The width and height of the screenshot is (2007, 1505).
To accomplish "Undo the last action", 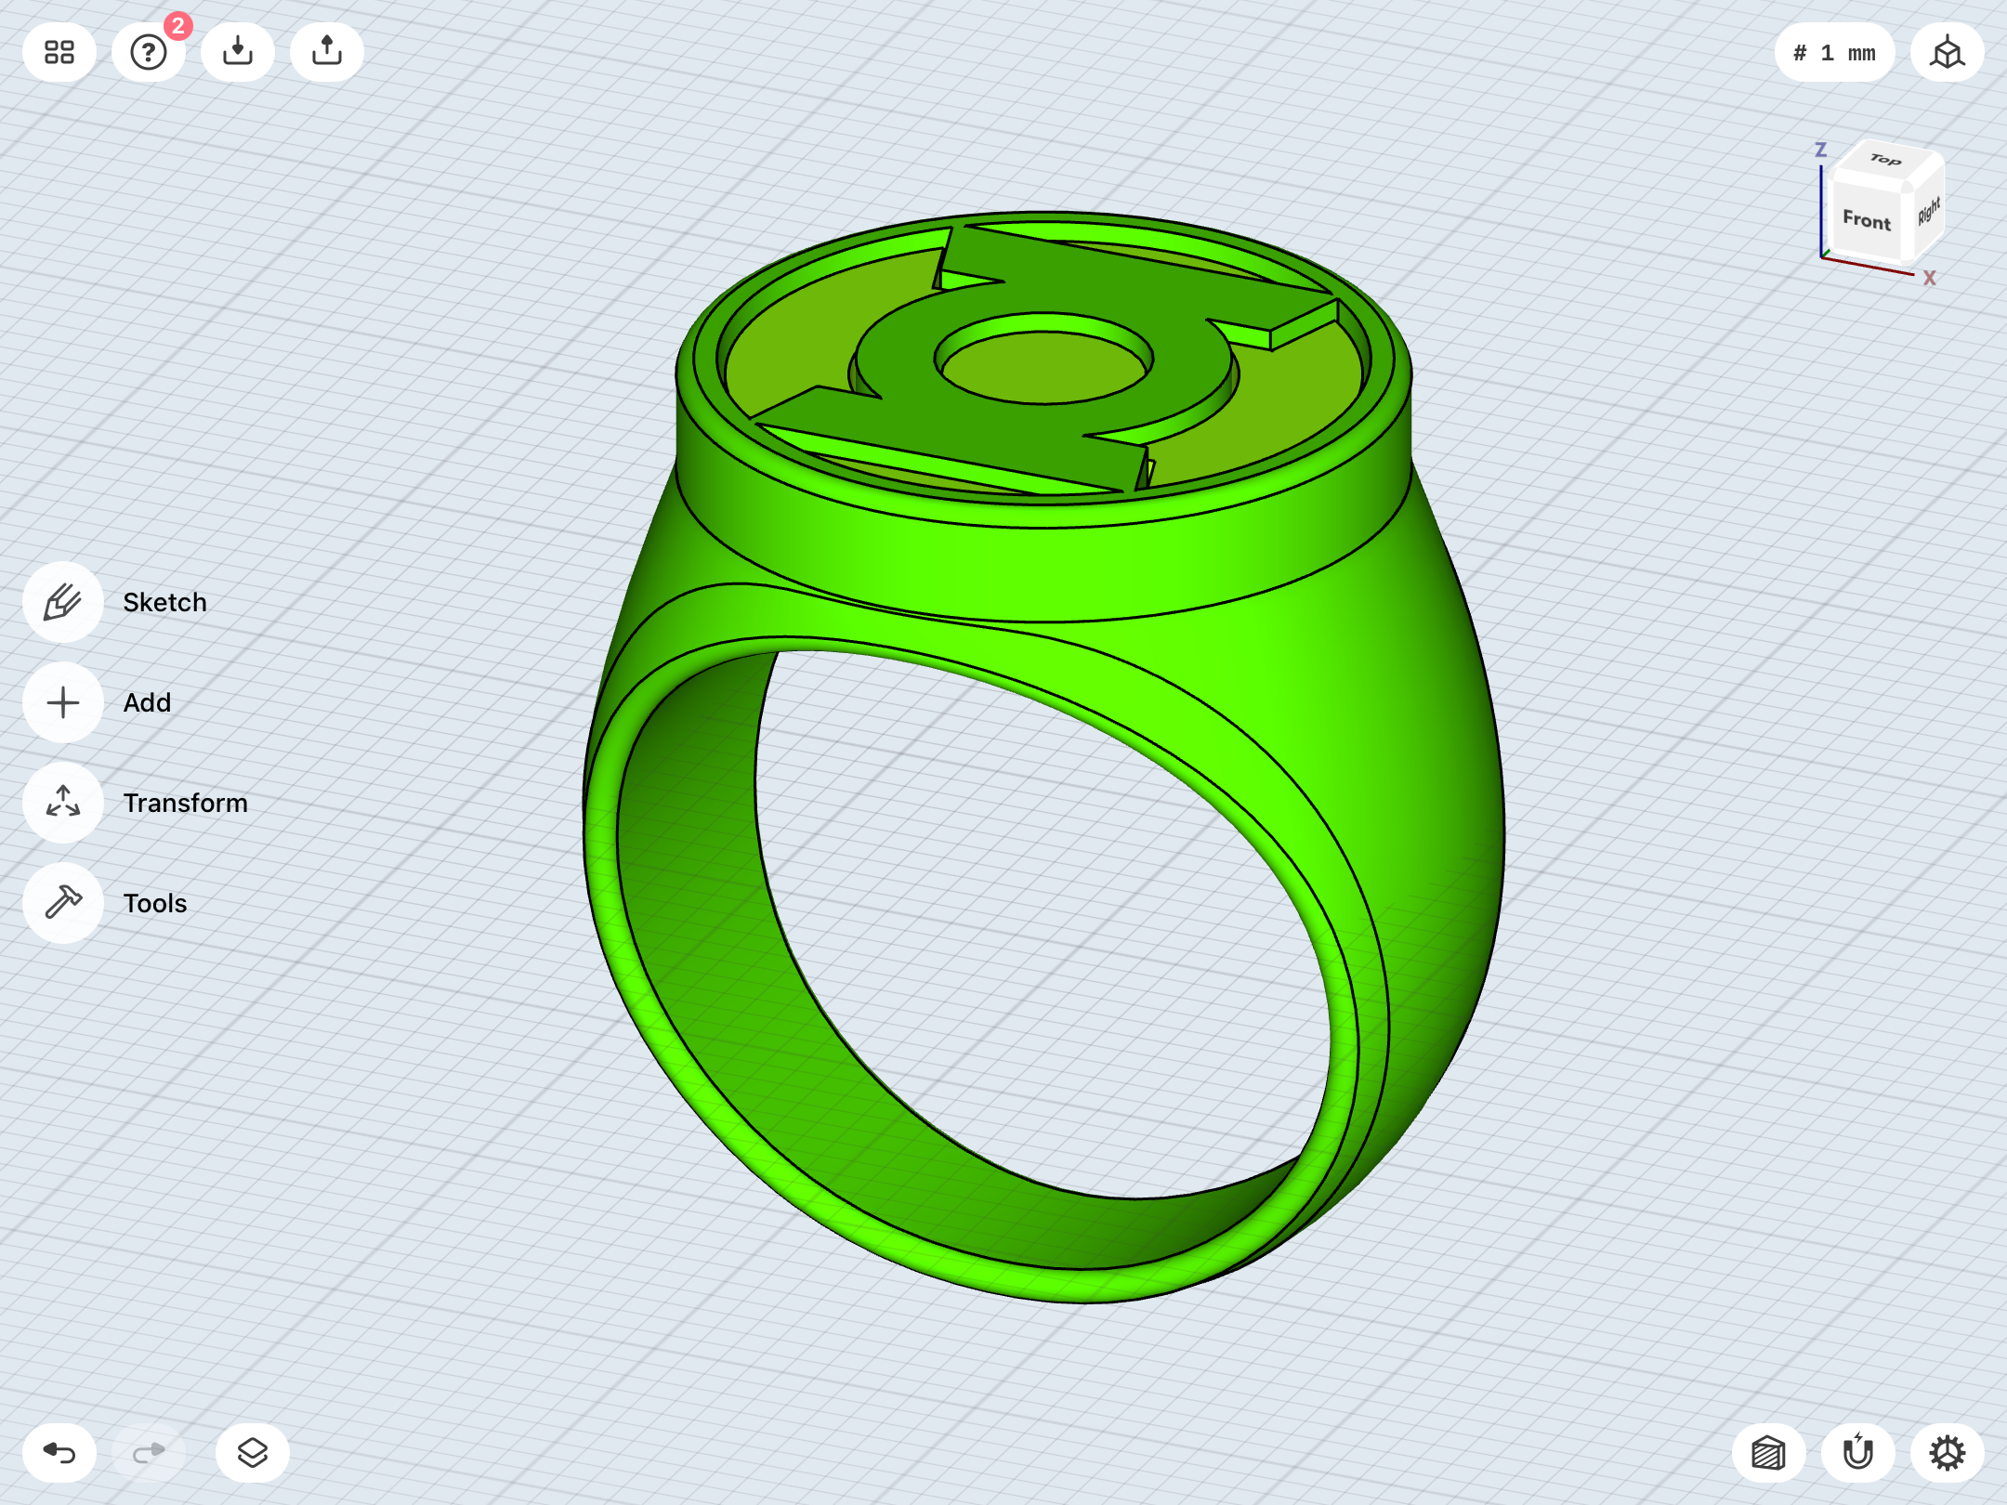I will [x=59, y=1453].
